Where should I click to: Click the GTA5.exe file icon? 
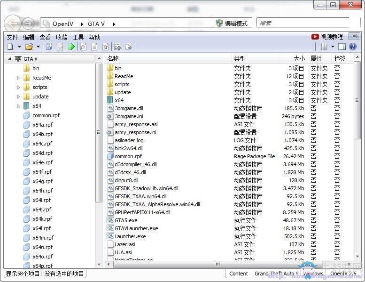[110, 220]
